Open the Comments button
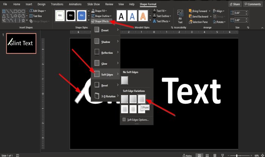Image resolution: width=265 pixels, height=157 pixels. 253,4
